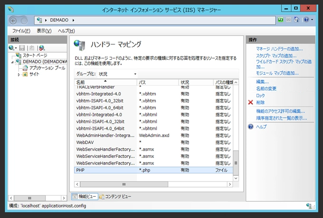Click 機能のアクセス許可の編集 link
This screenshot has height=218, width=323.
pos(280,111)
